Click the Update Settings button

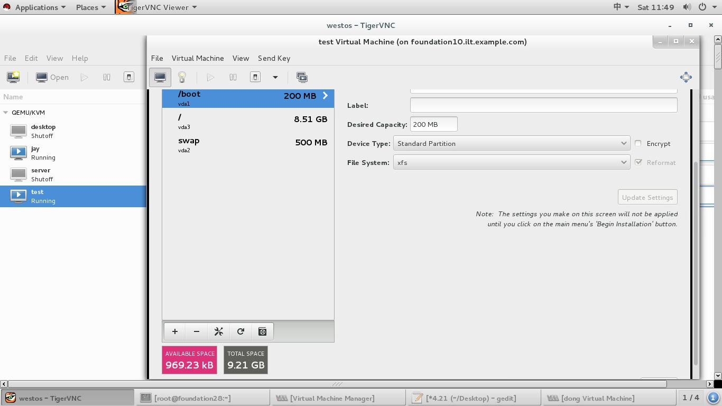coord(647,197)
